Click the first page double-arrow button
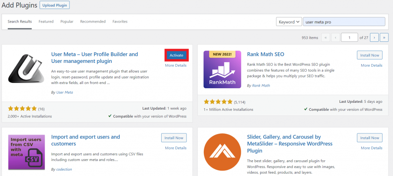 tap(325, 38)
